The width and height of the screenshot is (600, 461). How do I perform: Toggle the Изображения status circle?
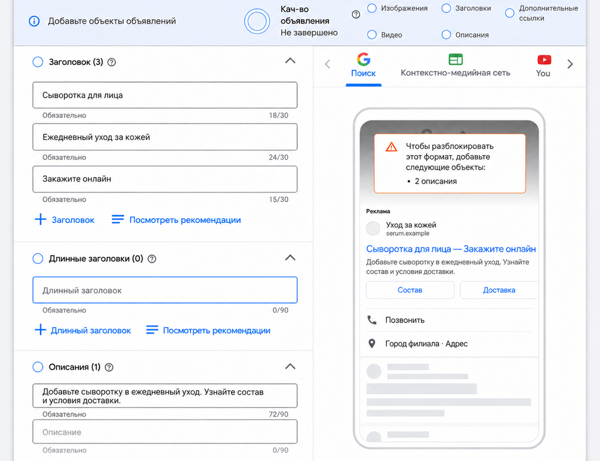[372, 8]
